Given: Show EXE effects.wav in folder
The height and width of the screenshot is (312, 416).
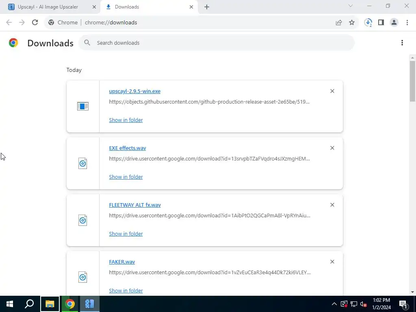Looking at the screenshot, I should click(x=126, y=177).
